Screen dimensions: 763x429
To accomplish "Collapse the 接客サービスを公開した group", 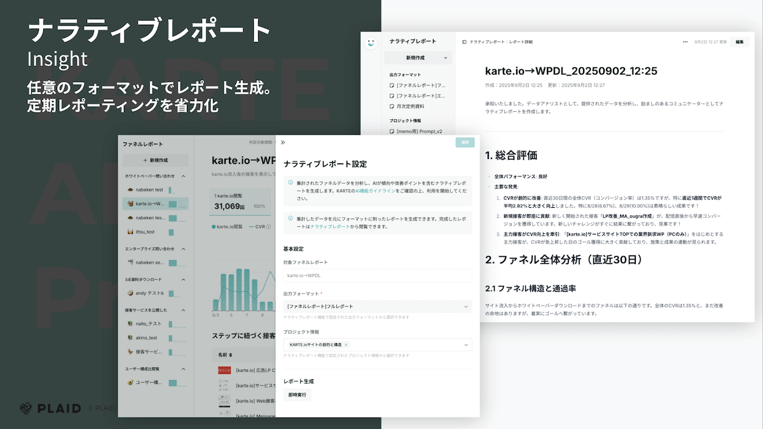I will (x=184, y=310).
